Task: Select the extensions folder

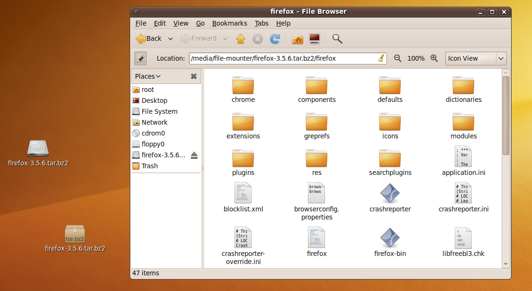Action: [x=243, y=126]
